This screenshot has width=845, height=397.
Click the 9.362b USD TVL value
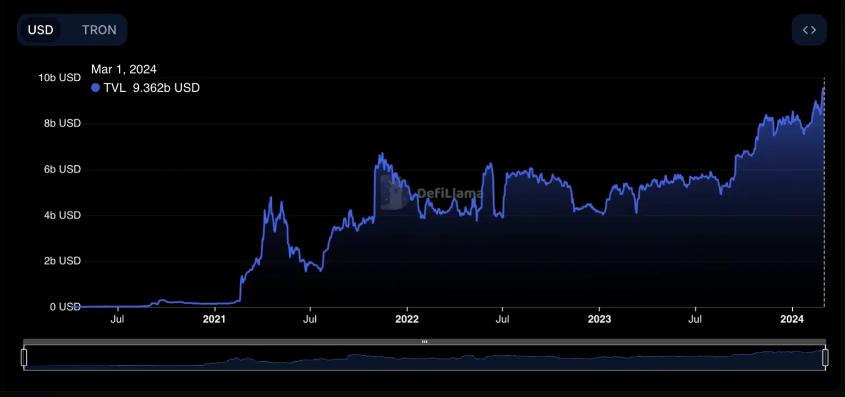click(x=166, y=88)
